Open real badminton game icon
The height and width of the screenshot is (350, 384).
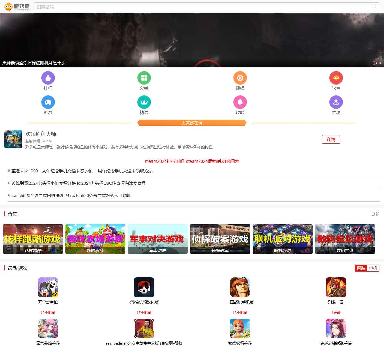coord(144,328)
